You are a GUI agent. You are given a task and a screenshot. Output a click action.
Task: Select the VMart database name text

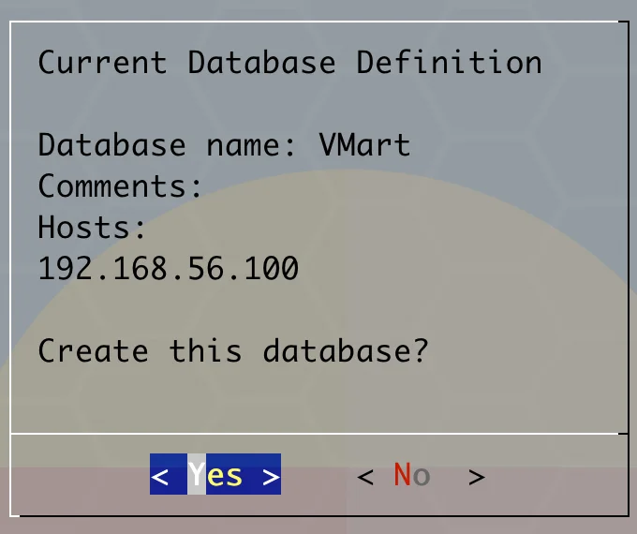(x=364, y=145)
